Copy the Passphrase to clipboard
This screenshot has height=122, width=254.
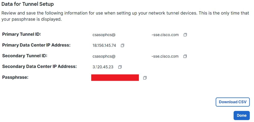(145, 78)
